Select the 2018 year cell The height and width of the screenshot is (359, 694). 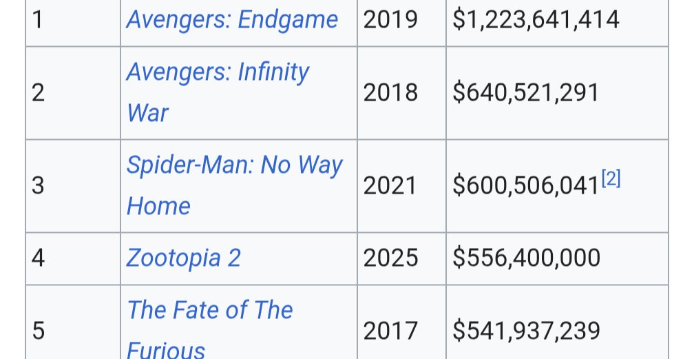390,93
